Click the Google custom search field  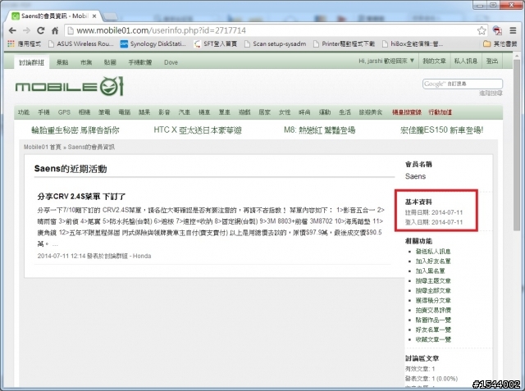463,84
